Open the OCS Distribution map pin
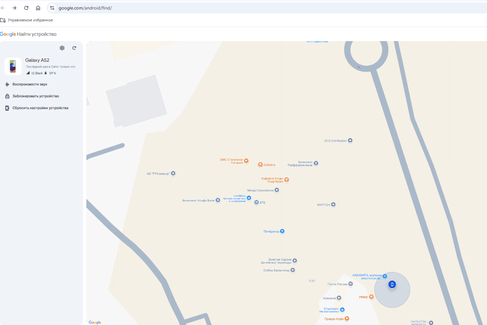 (x=350, y=141)
